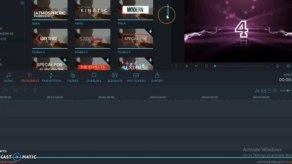Image resolution: width=292 pixels, height=164 pixels.
Task: Open the Split Screen tab
Action: (x=136, y=78)
